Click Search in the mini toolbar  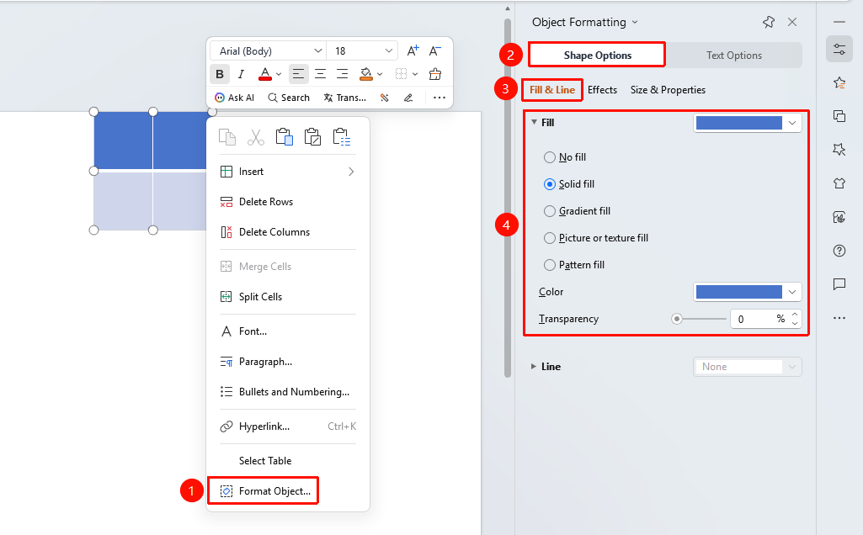tap(289, 98)
